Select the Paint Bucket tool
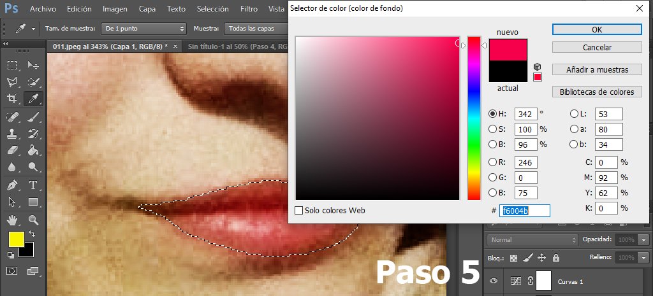This screenshot has width=653, height=296. pyautogui.click(x=33, y=150)
